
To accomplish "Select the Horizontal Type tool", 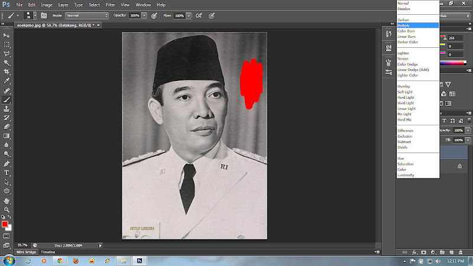I will (x=7, y=173).
